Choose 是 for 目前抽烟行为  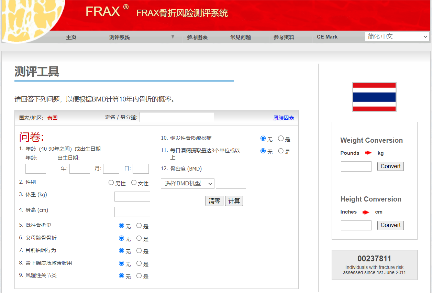tap(139, 251)
